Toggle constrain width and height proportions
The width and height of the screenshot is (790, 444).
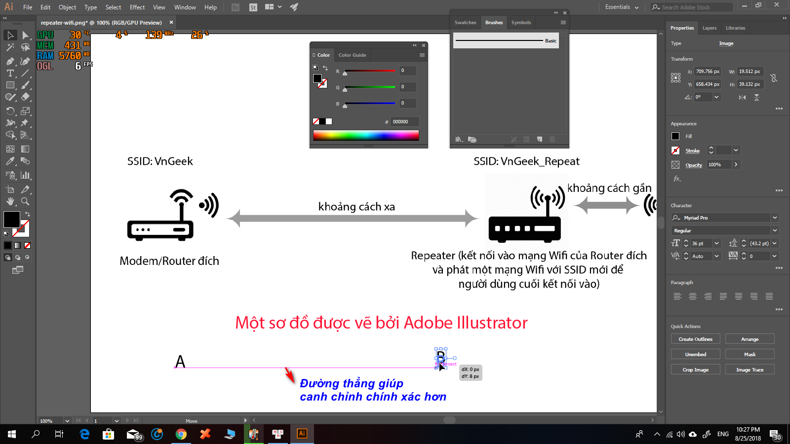click(774, 78)
